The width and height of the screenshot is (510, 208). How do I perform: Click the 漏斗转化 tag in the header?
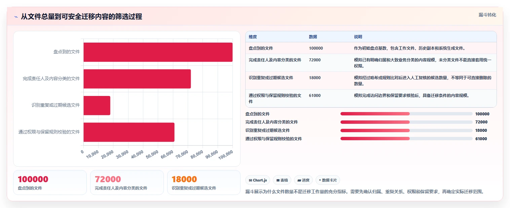coord(487,15)
